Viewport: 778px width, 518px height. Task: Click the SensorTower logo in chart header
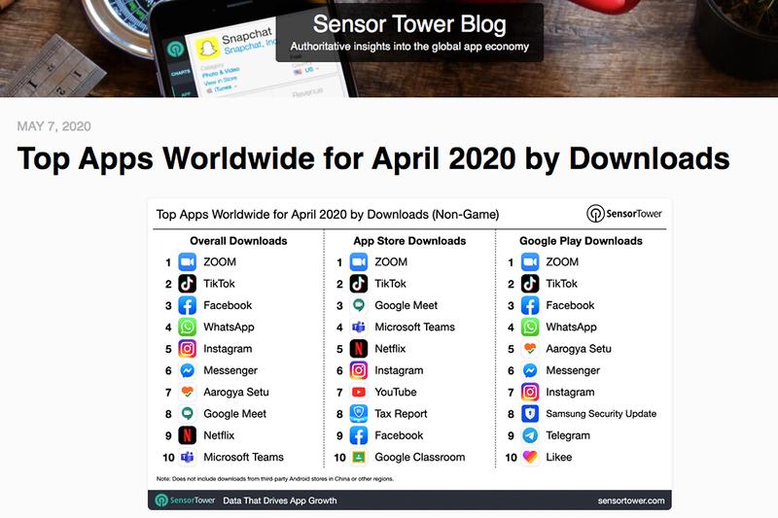click(624, 214)
